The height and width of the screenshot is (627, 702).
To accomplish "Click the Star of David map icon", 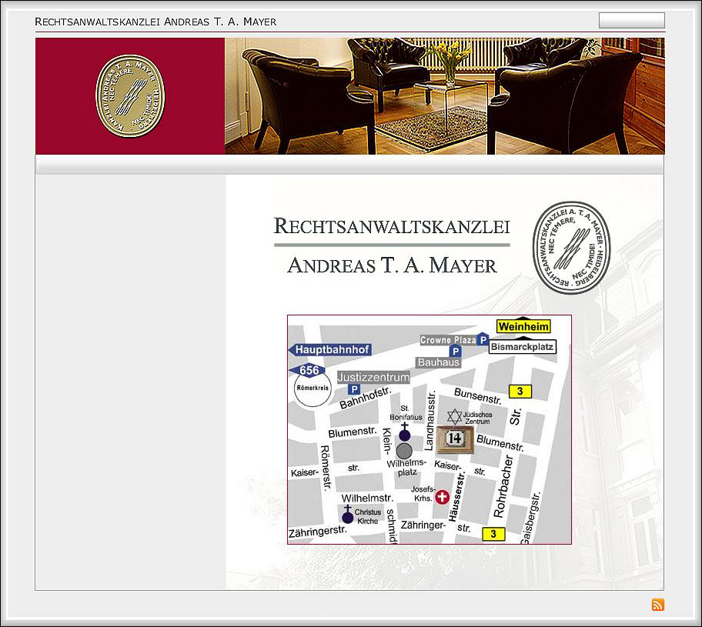I will click(454, 416).
